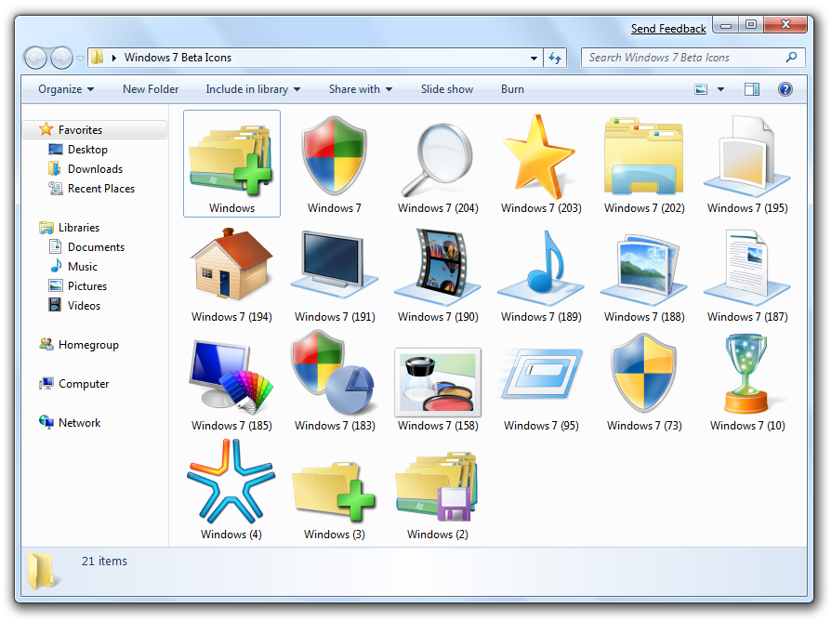
Task: Toggle the preview pane button
Action: [x=751, y=89]
